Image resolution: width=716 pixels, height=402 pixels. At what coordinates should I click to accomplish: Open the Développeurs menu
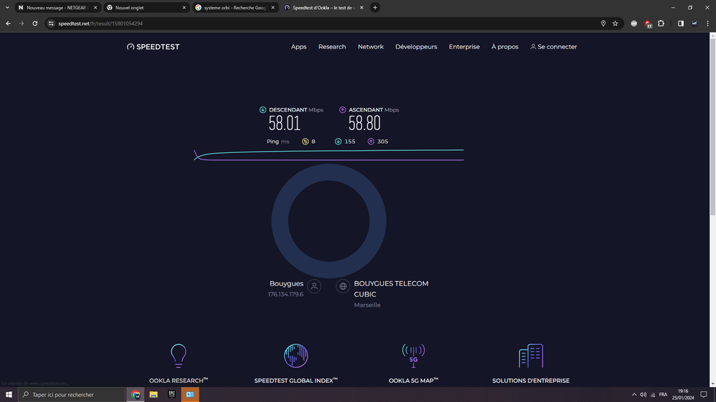click(416, 46)
